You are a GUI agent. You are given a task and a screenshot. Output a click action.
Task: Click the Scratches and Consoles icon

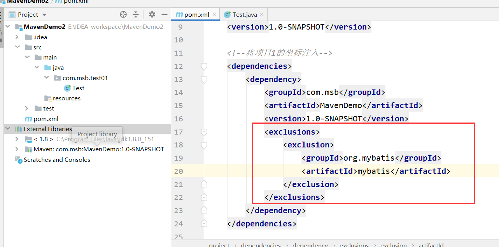click(x=18, y=159)
